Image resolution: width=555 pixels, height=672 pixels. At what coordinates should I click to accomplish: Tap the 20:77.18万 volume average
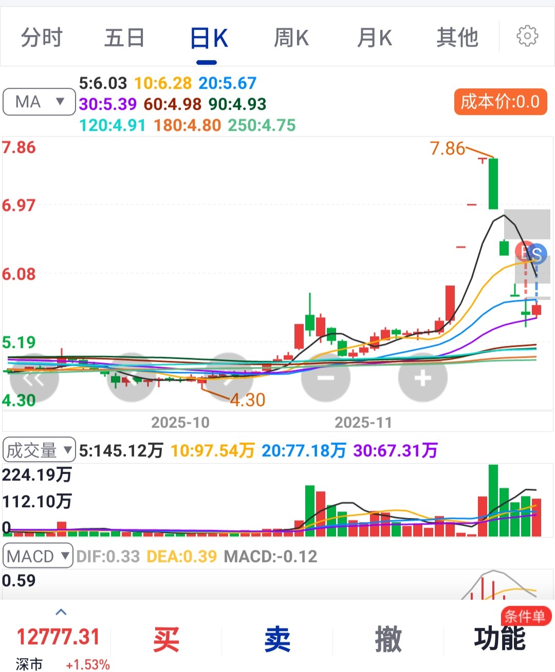[304, 451]
